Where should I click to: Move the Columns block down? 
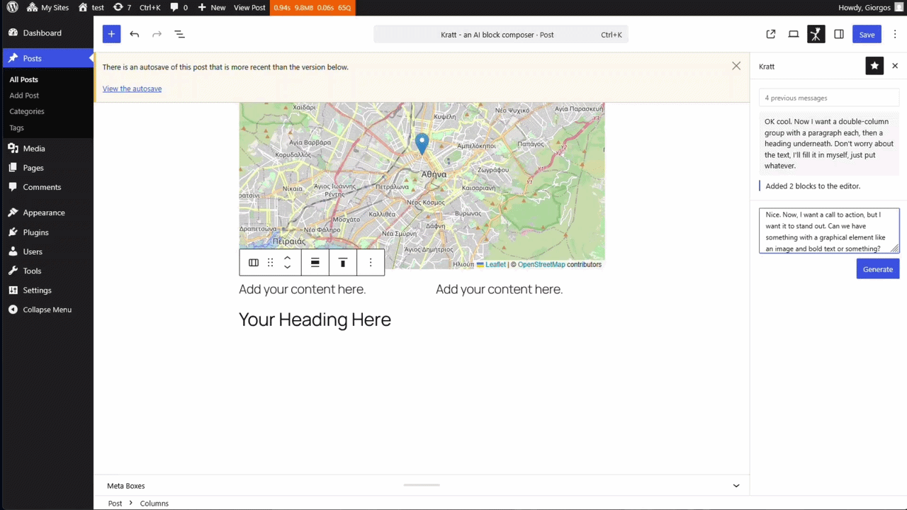click(x=287, y=267)
